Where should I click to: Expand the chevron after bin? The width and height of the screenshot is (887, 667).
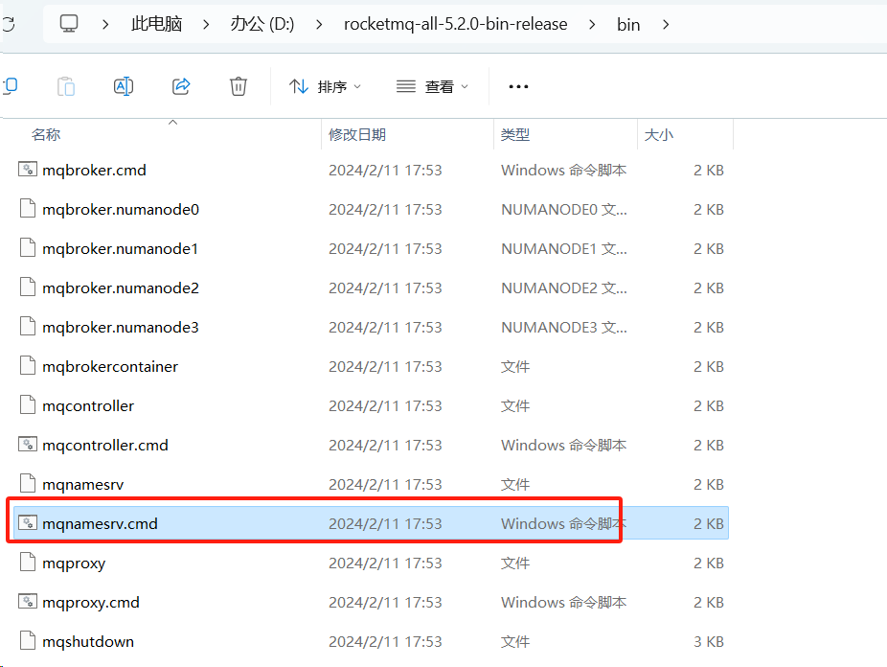click(x=666, y=24)
